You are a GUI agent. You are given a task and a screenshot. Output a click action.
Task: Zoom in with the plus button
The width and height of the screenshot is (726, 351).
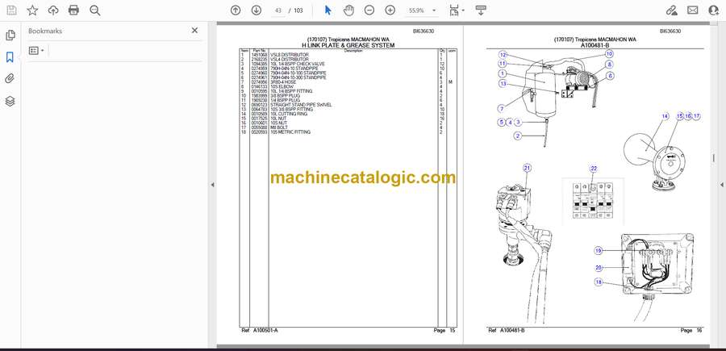[390, 10]
